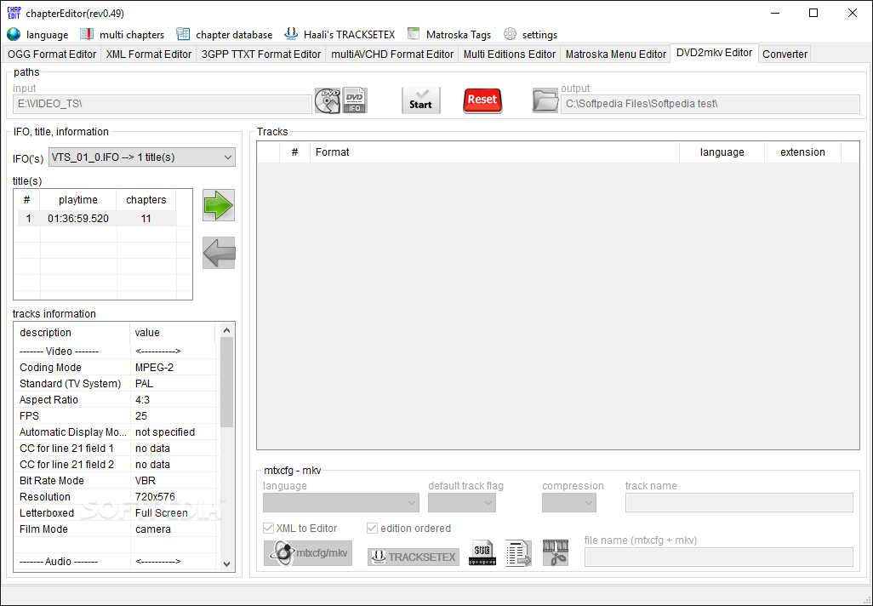The height and width of the screenshot is (606, 873).
Task: Click tracks information scrollbar up arrow
Action: pyautogui.click(x=226, y=330)
